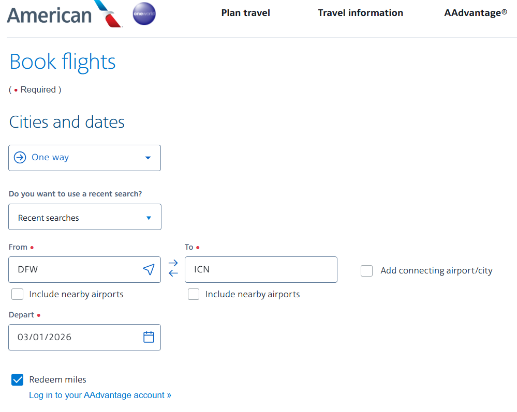Open the Plan travel menu
The image size is (517, 412).
(245, 13)
